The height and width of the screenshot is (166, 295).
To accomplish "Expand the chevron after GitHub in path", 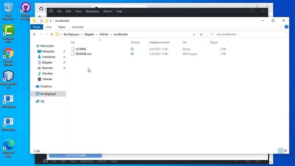I will [x=111, y=35].
